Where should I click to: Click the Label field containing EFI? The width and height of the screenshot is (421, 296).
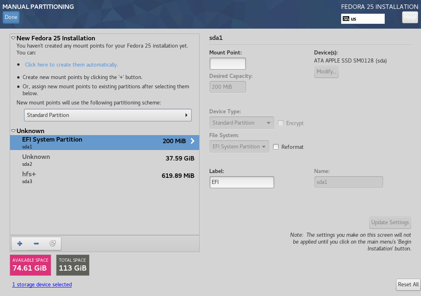tap(242, 182)
